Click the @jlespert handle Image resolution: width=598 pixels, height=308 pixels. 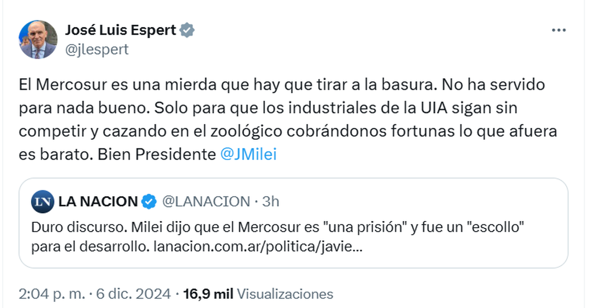[x=97, y=49]
